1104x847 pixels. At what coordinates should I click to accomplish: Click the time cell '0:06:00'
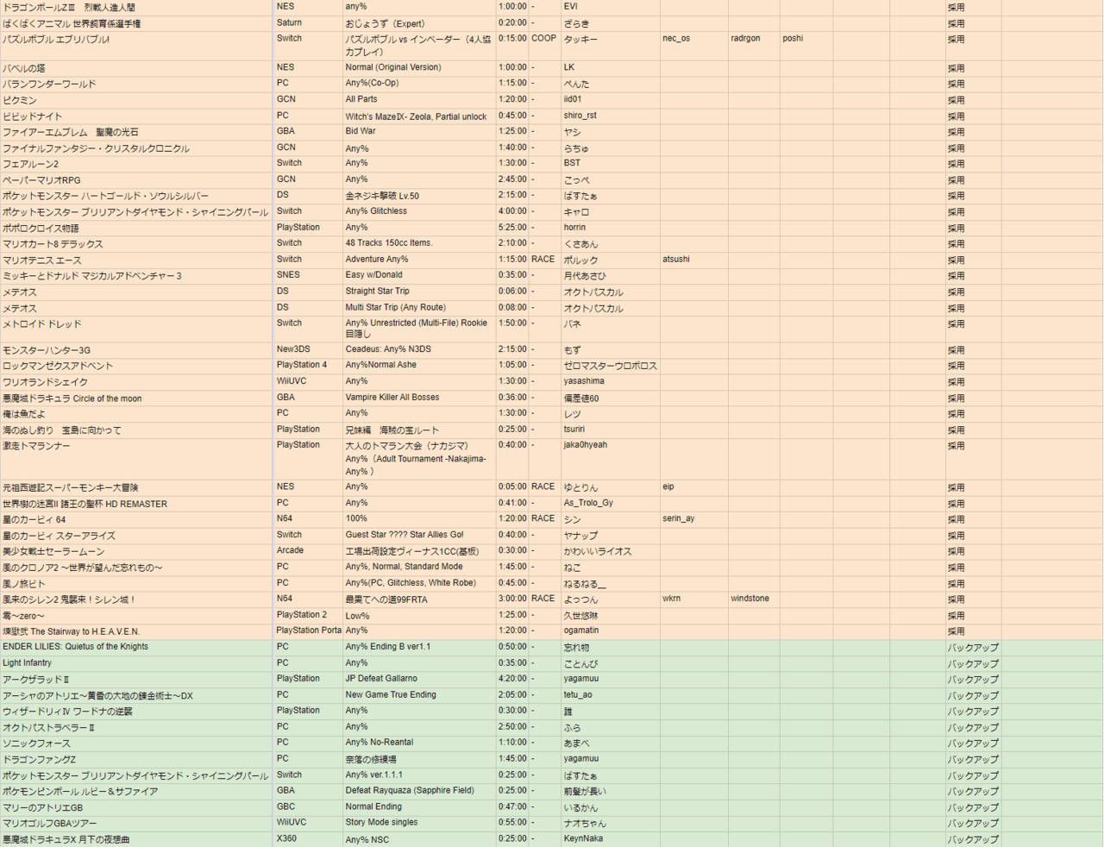tap(512, 292)
